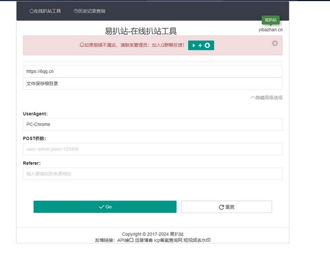Join QQ group via green button
The image size is (330, 270).
(201, 45)
